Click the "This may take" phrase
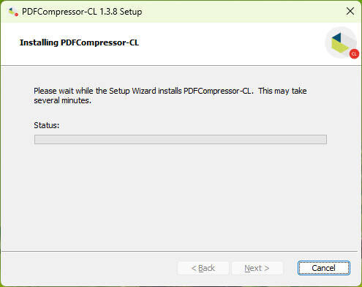 tap(282, 91)
